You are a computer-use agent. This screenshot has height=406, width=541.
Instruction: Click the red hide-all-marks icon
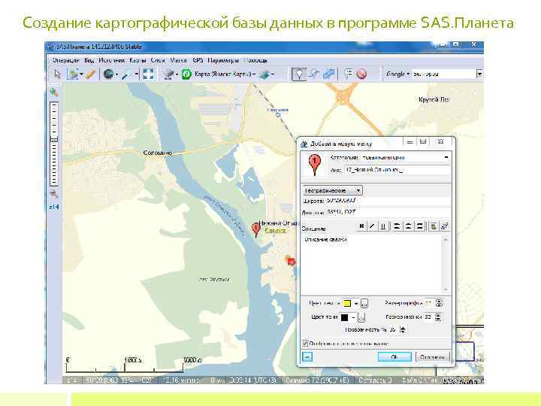[361, 74]
